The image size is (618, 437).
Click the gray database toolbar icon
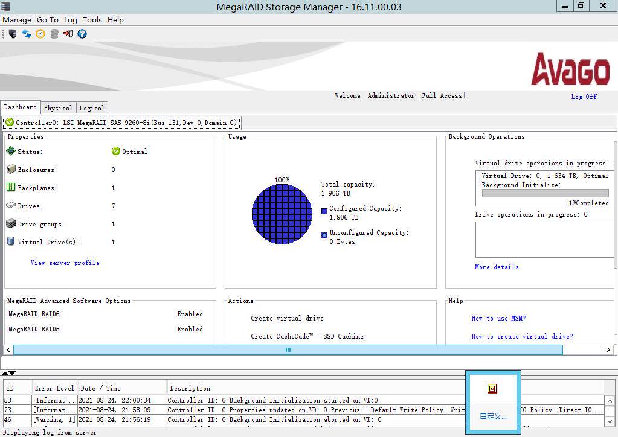click(x=54, y=34)
